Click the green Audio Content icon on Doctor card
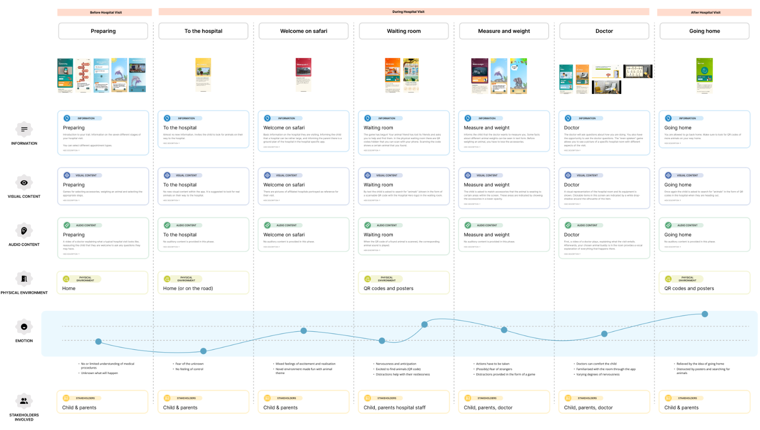760x430 pixels. click(569, 225)
